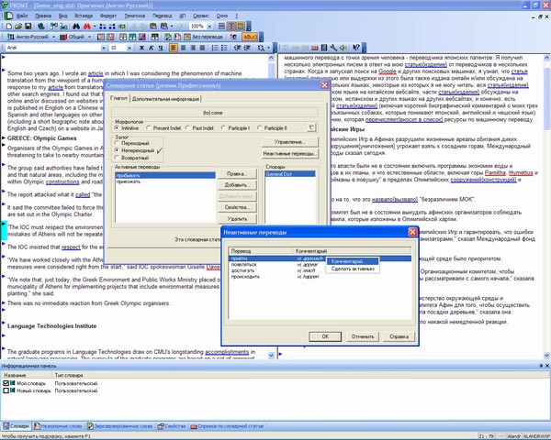Open the 'Правка' menu
The height and width of the screenshot is (440, 551).
pyautogui.click(x=43, y=16)
